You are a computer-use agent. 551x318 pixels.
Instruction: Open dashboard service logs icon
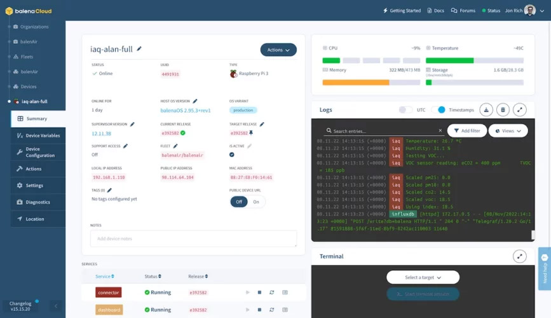285,310
